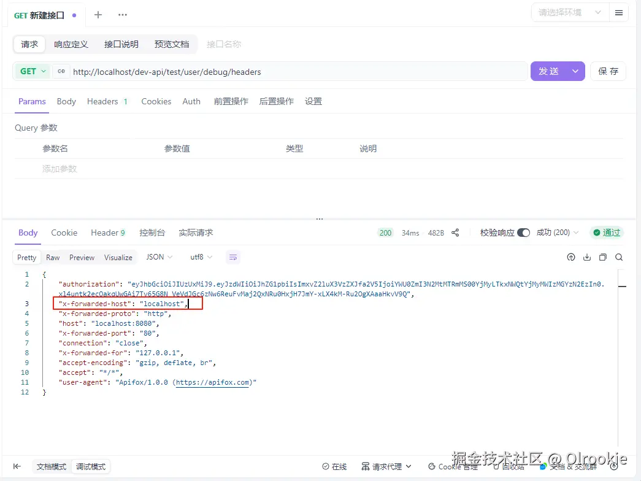The height and width of the screenshot is (481, 641).
Task: Switch to 文档模式
Action: point(52,467)
